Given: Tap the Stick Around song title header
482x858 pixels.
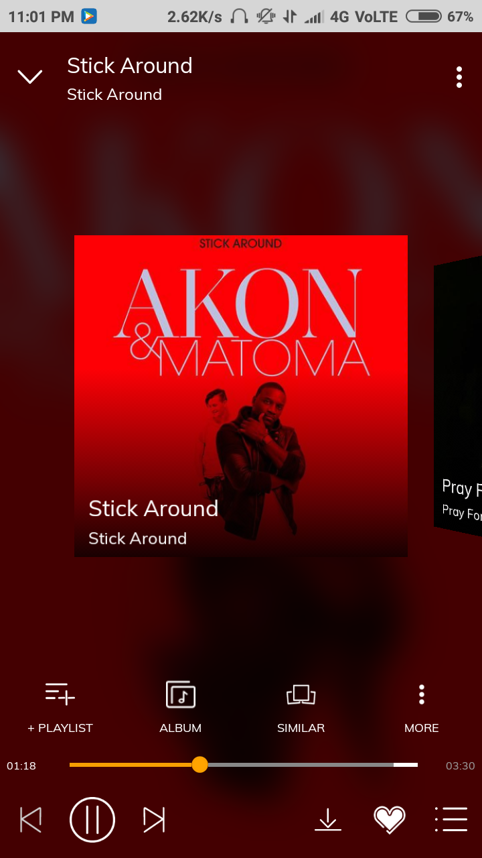Looking at the screenshot, I should coord(130,66).
